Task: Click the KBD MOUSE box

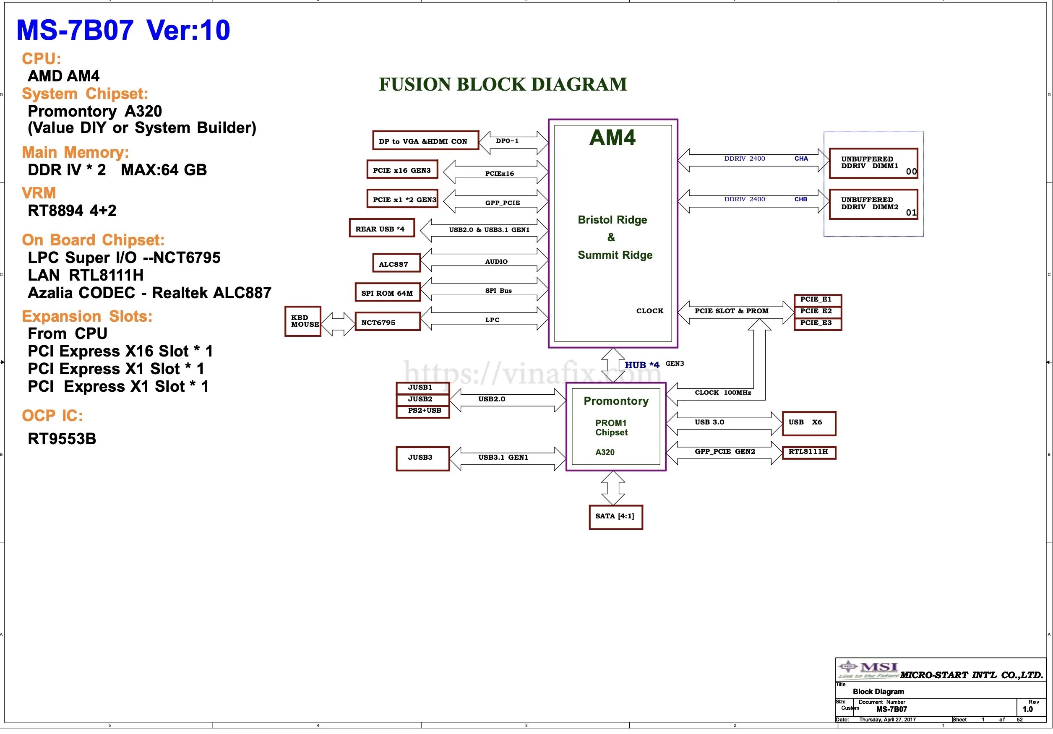Action: 303,321
